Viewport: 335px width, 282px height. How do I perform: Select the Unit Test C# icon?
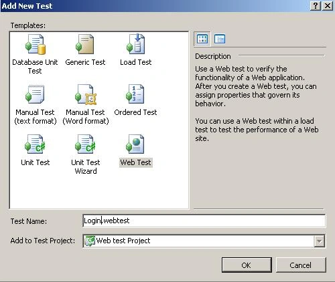35,144
